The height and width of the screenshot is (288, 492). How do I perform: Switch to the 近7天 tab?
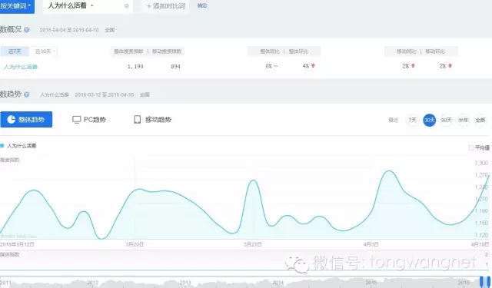[15, 51]
